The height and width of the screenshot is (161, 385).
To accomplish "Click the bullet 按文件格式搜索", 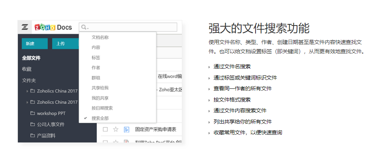I will [232, 100].
